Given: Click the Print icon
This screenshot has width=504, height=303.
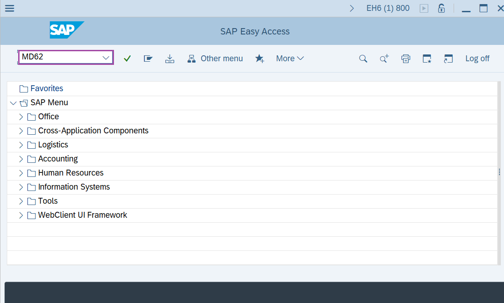Looking at the screenshot, I should coord(405,59).
